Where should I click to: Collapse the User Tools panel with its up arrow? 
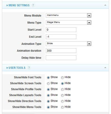click(x=105, y=68)
